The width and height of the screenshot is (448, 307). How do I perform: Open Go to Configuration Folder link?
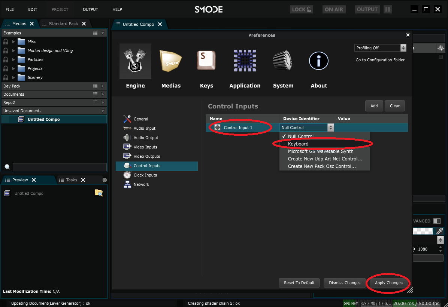380,60
